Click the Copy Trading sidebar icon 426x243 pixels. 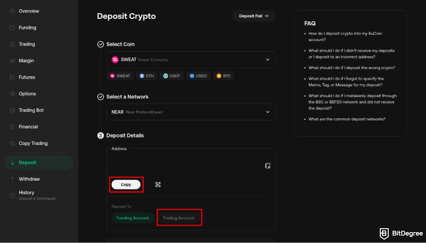click(13, 143)
